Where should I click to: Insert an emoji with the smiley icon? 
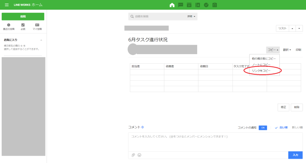coord(139,155)
